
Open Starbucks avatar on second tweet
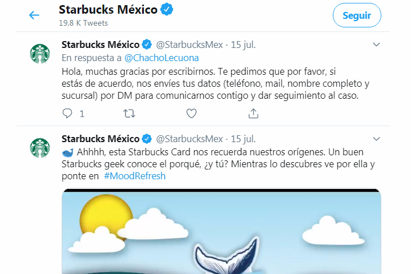coord(40,148)
